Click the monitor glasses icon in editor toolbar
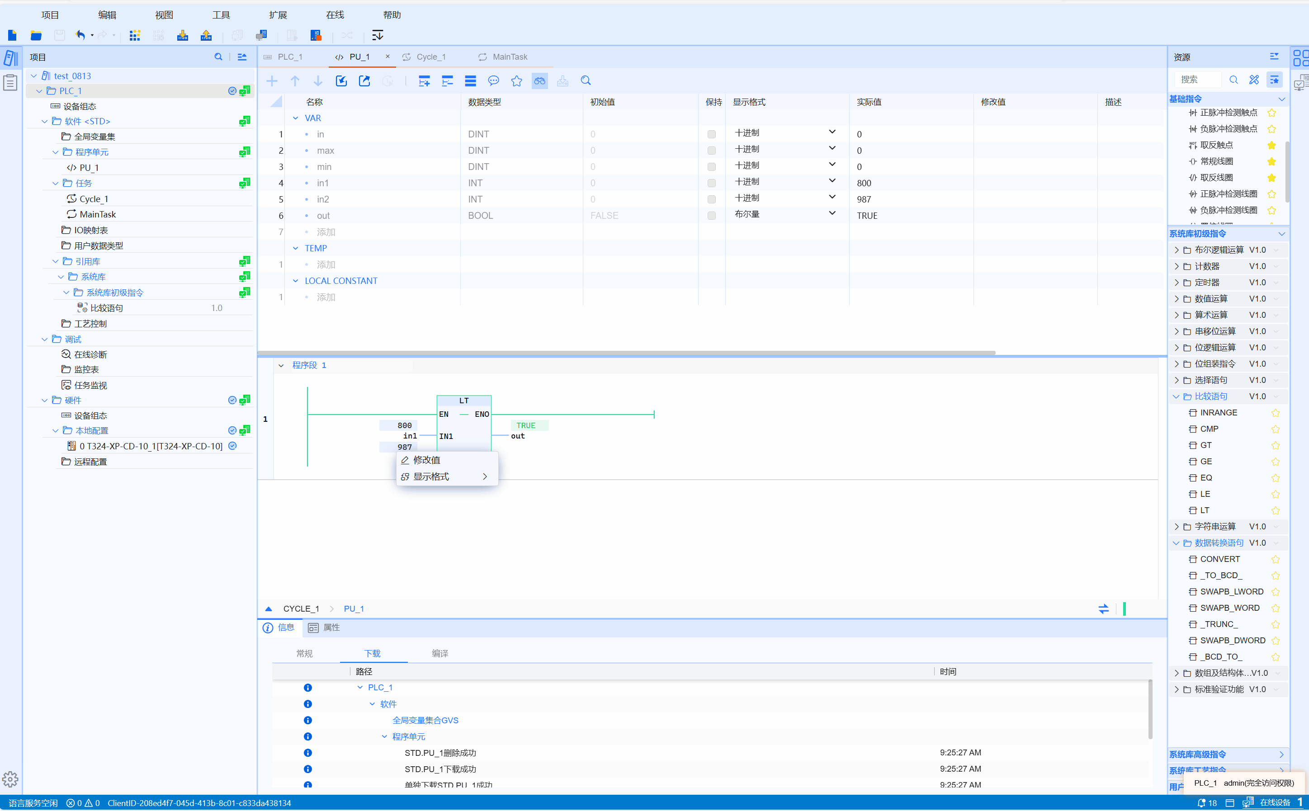The width and height of the screenshot is (1309, 811). coord(539,81)
